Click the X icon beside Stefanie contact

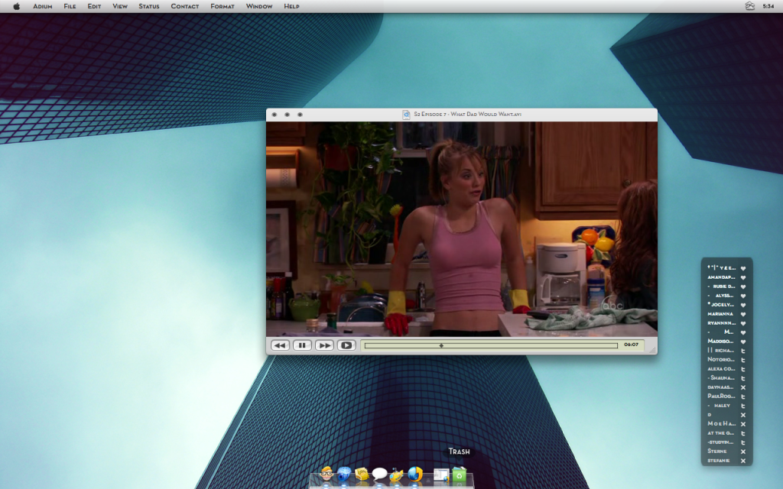tap(743, 461)
